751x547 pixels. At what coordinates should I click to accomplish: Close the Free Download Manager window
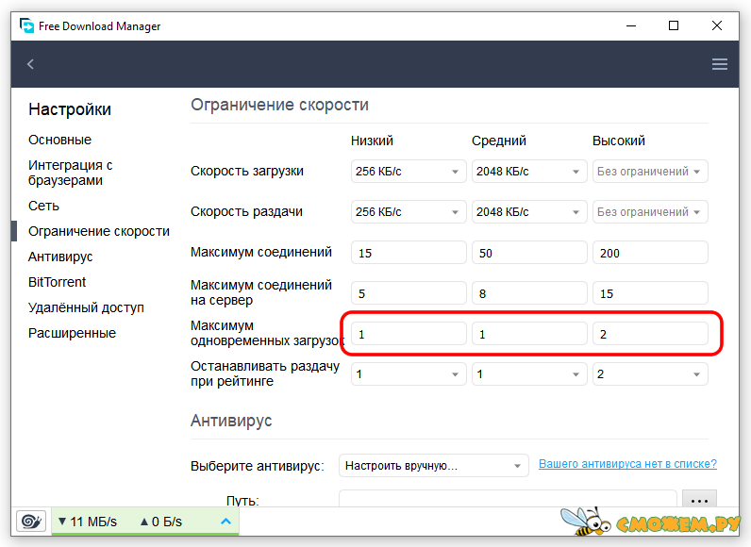pos(716,25)
